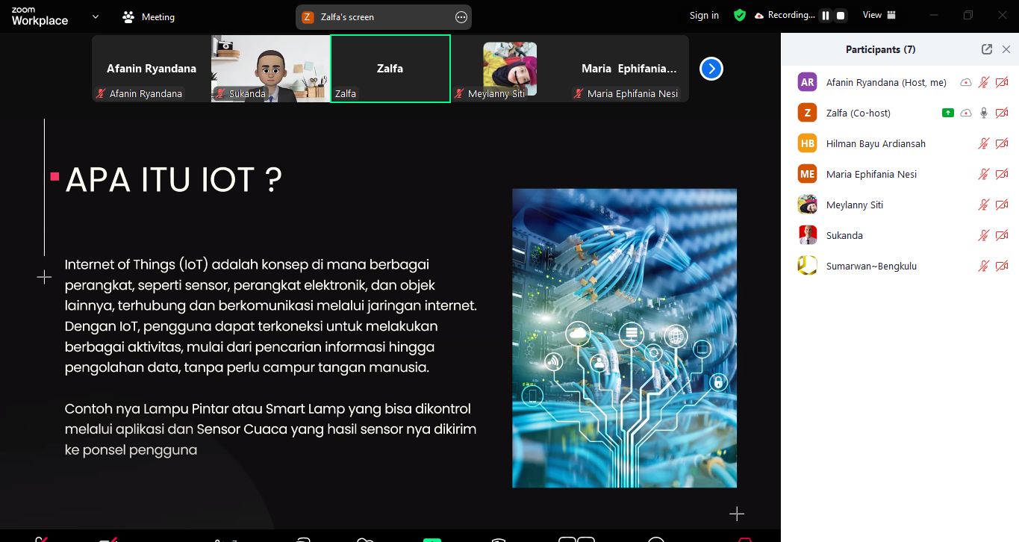Select "Hilman Bayu Ardiansah" in participants list
Screen dimensions: 1019x542
click(876, 143)
